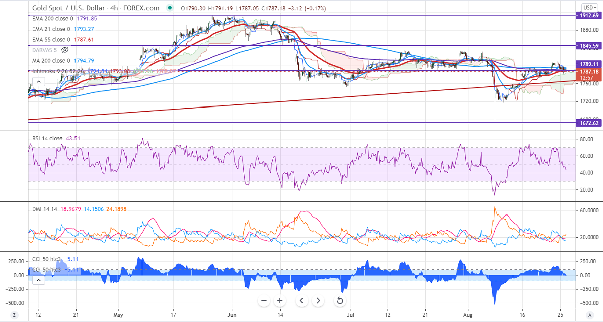Select the EMA 200 close 0 indicator legend
The image size is (603, 322).
click(53, 19)
